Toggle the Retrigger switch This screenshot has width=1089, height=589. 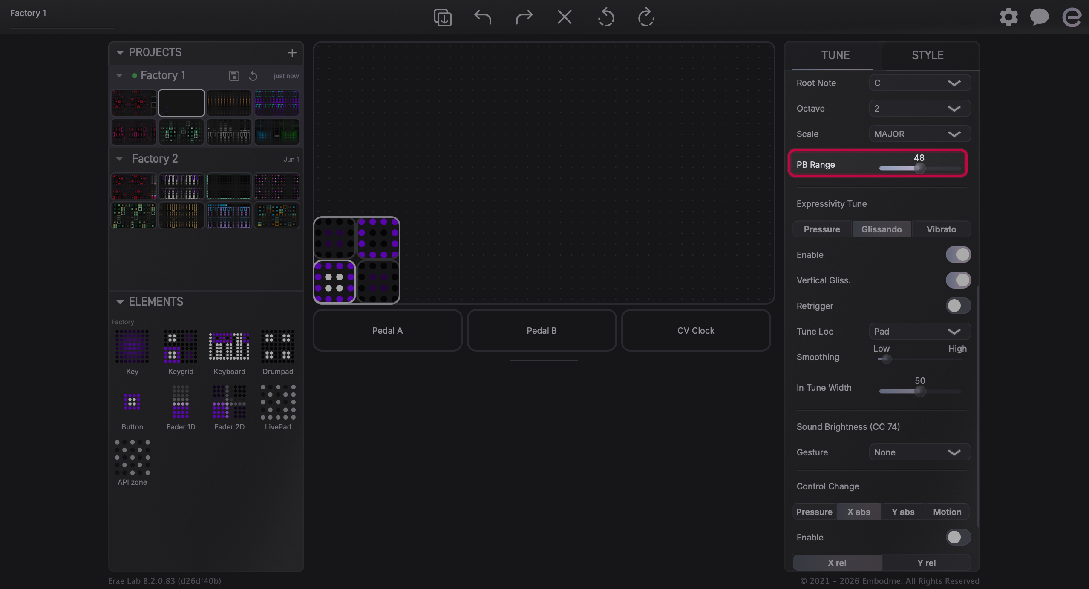tap(958, 306)
